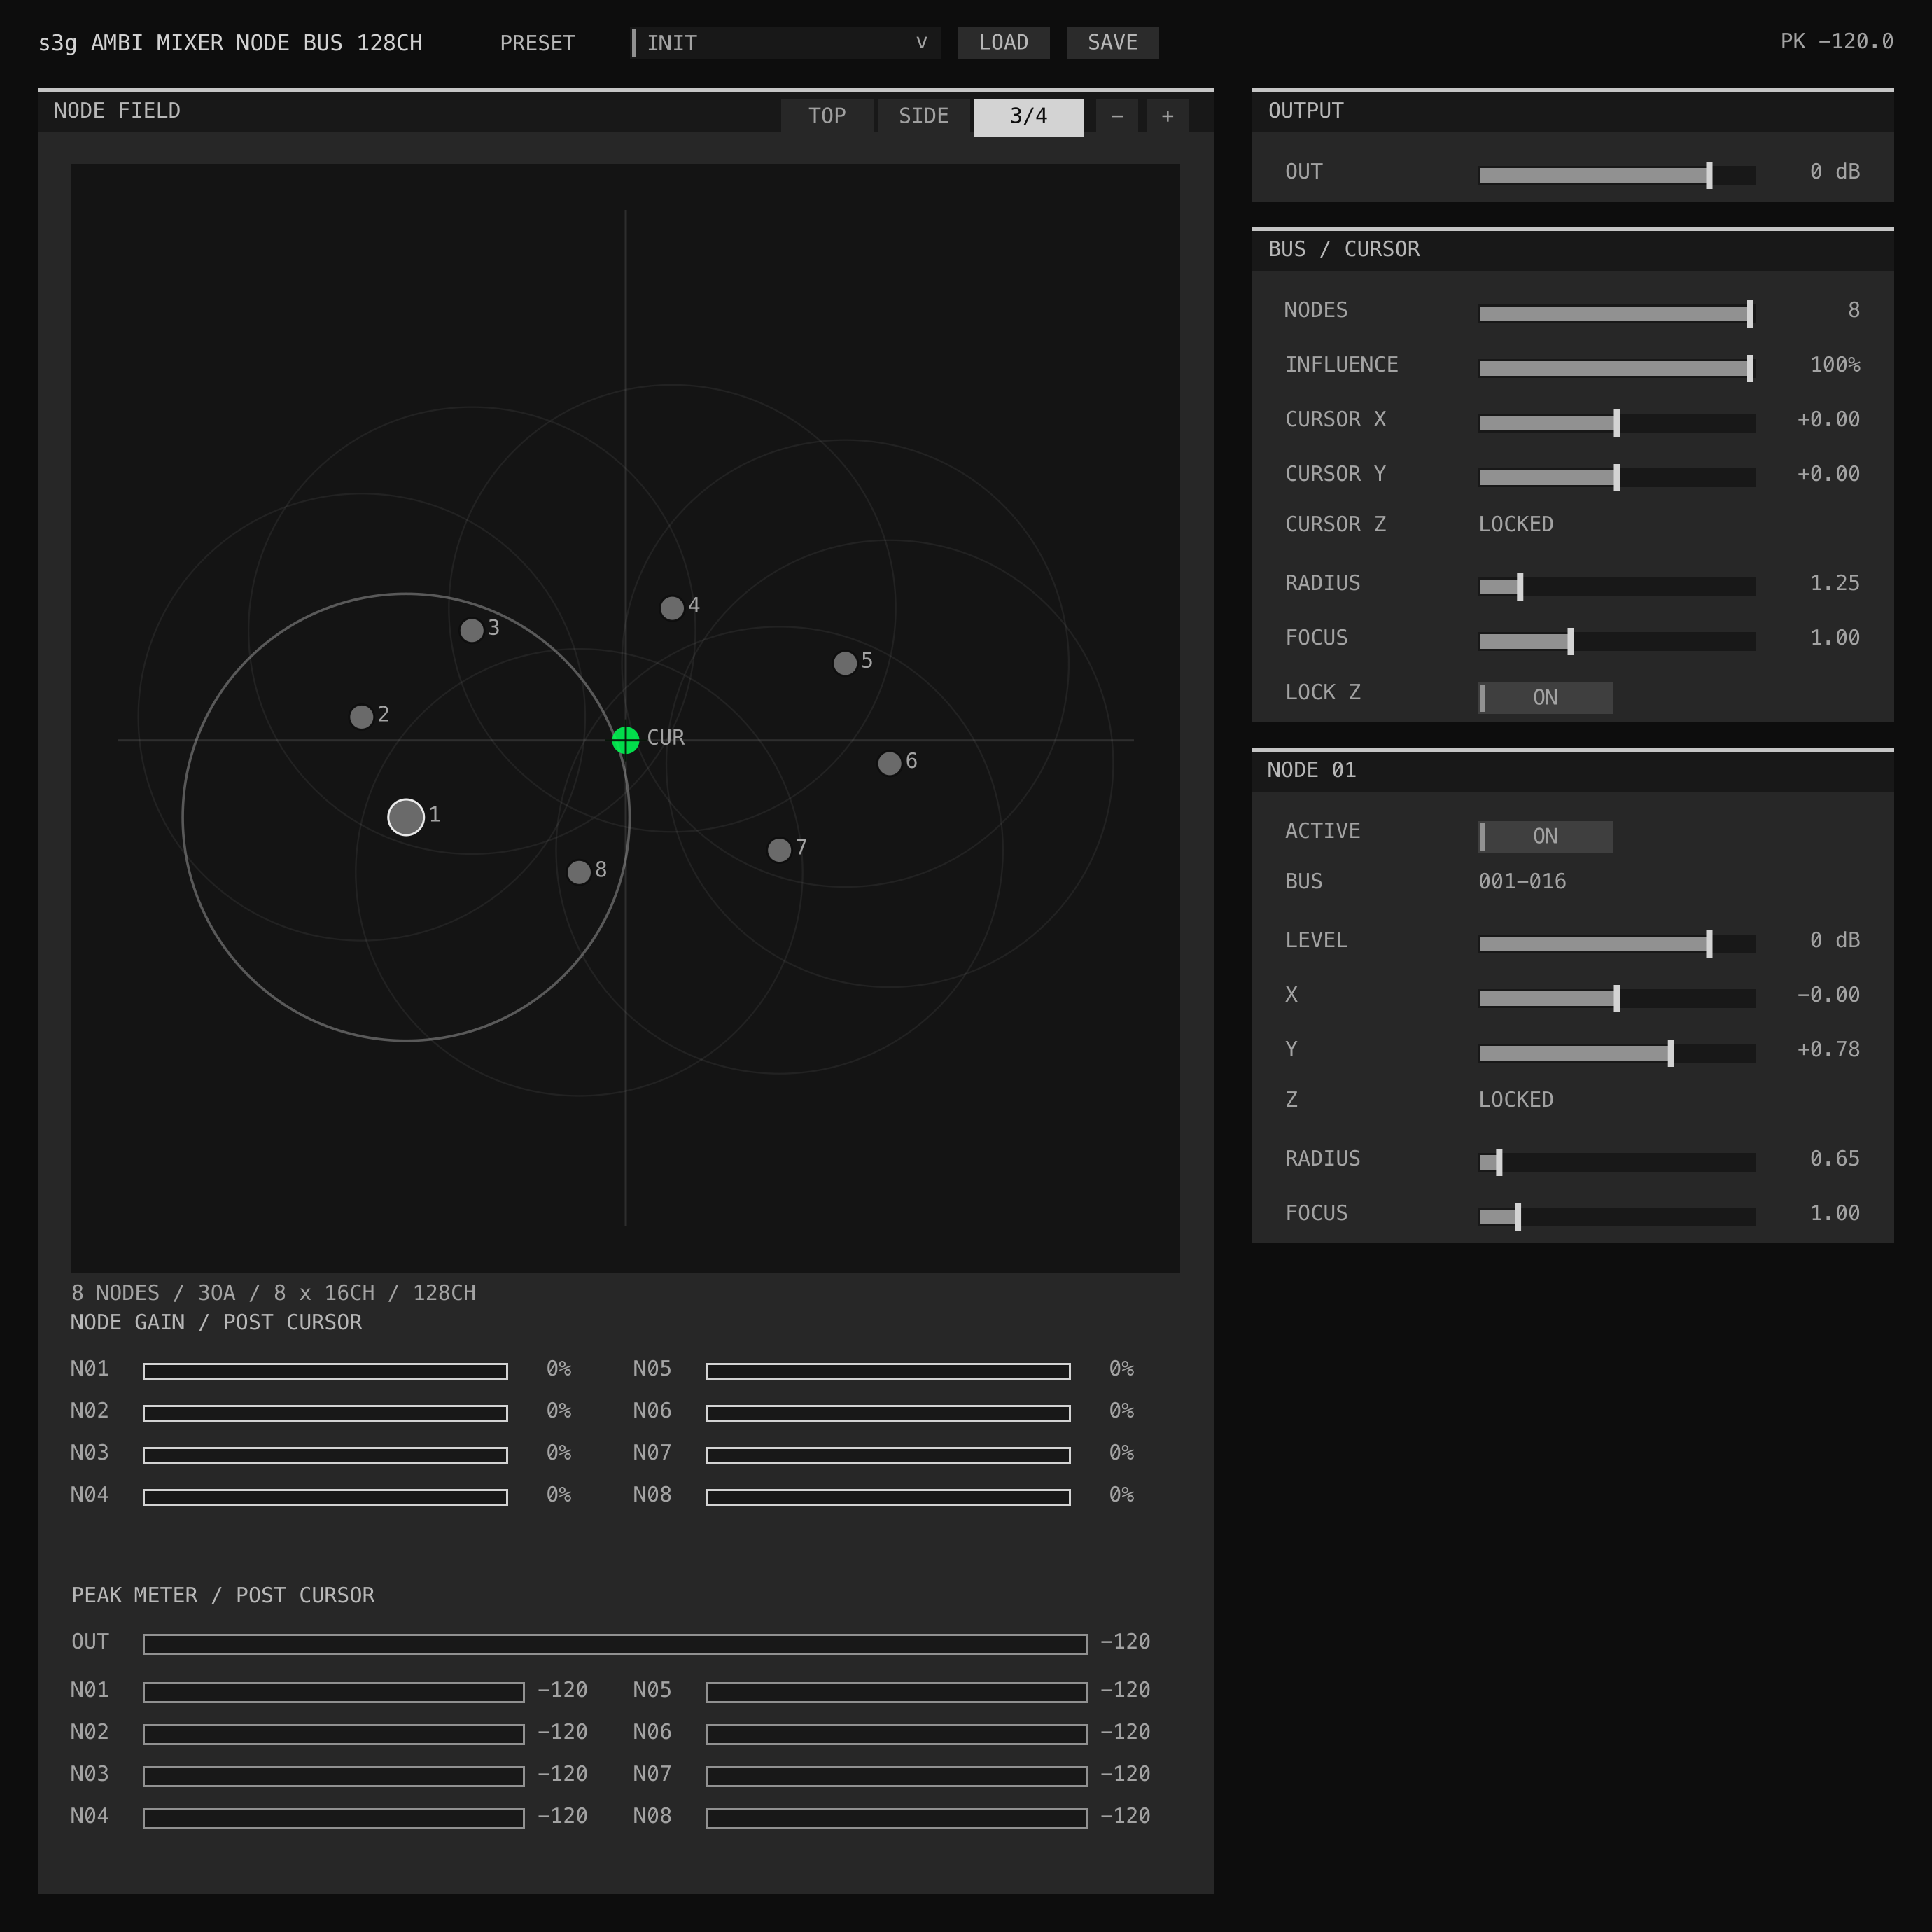1932x1932 pixels.
Task: Select node 3 in the node field
Action: 472,631
